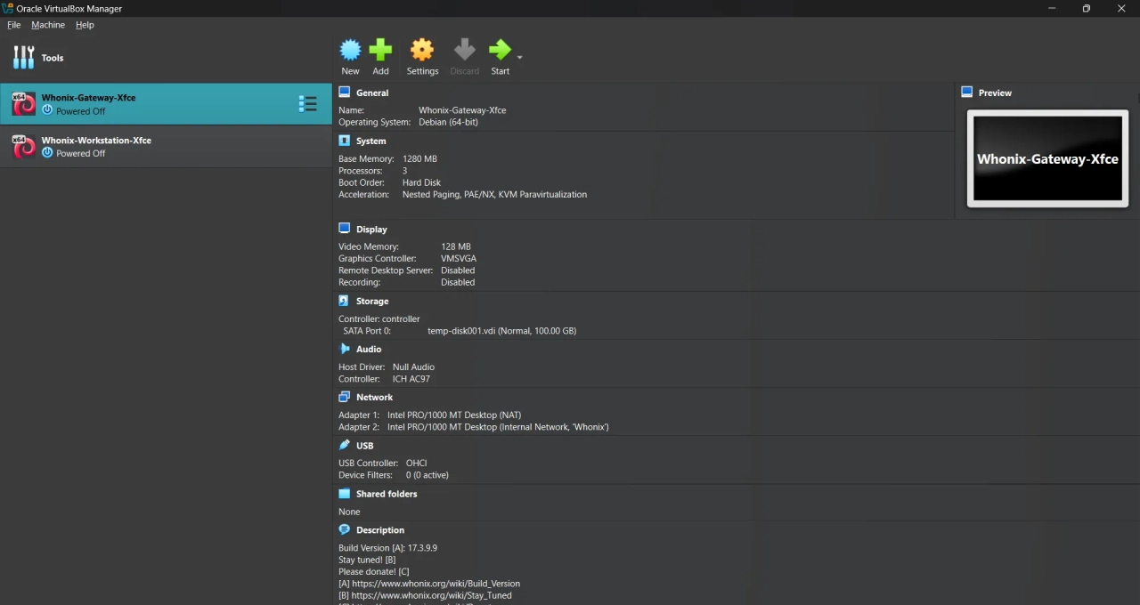Click the Video Memory 128 MB value
Image resolution: width=1140 pixels, height=605 pixels.
456,246
